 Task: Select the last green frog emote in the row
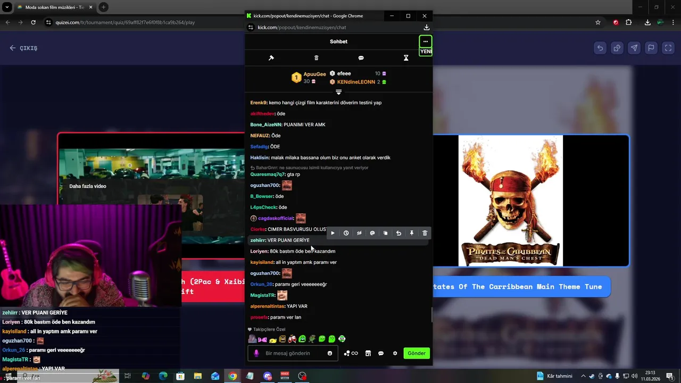click(x=342, y=339)
